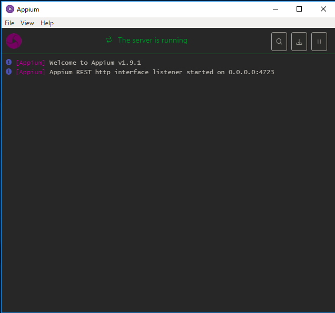Open the View menu
Viewport: 335px width, 313px height.
point(27,23)
